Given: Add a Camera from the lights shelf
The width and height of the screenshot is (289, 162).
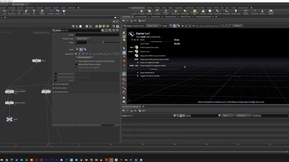Looking at the screenshot, I should (x=135, y=12).
